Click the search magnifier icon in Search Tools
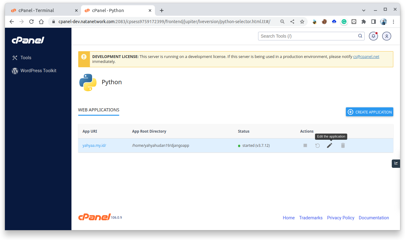 pos(360,36)
